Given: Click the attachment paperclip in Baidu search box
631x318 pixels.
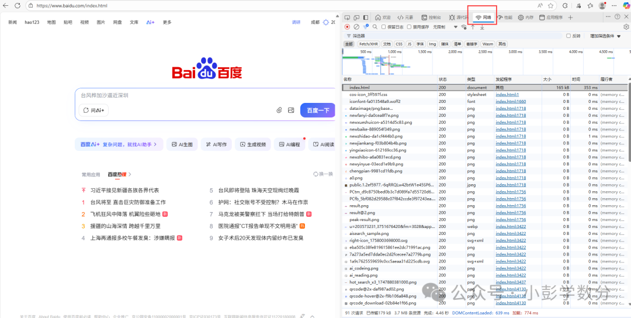Looking at the screenshot, I should pos(279,110).
